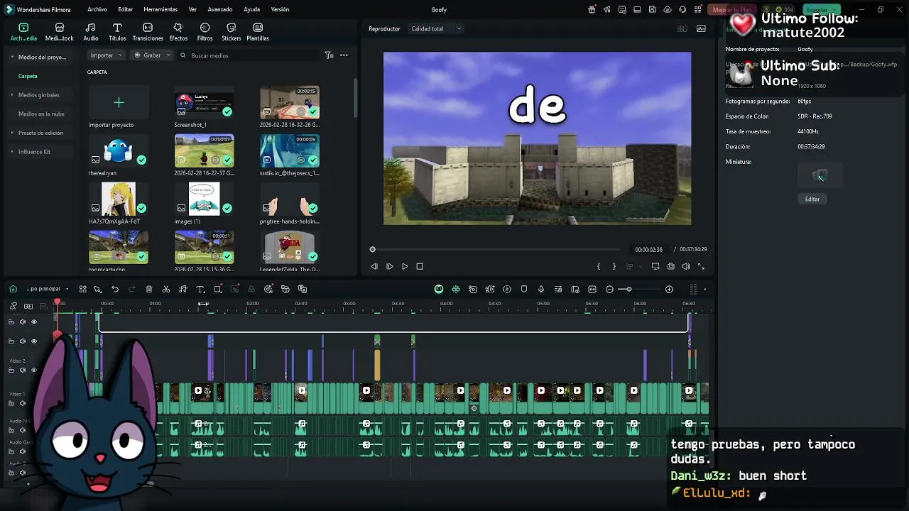Click the timeline link icon below home
This screenshot has width=909, height=511.
(x=13, y=306)
